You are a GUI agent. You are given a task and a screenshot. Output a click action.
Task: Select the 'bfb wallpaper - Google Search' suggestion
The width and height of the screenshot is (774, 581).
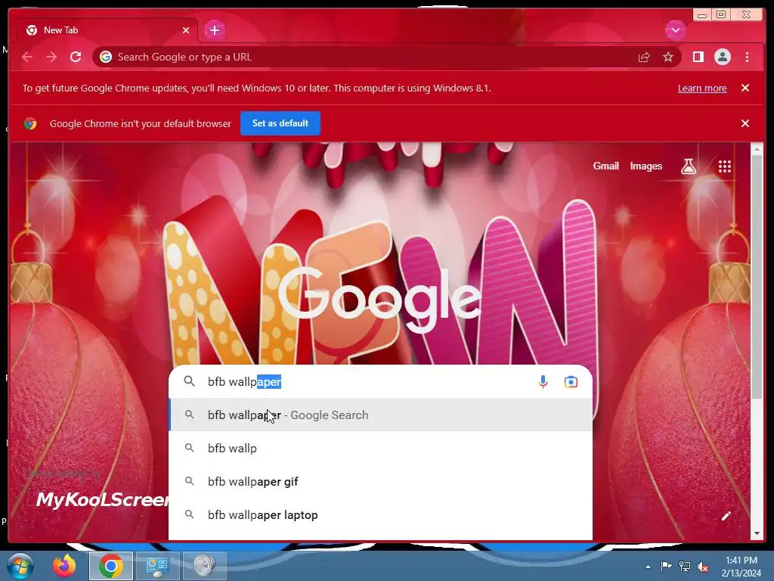[x=381, y=415]
